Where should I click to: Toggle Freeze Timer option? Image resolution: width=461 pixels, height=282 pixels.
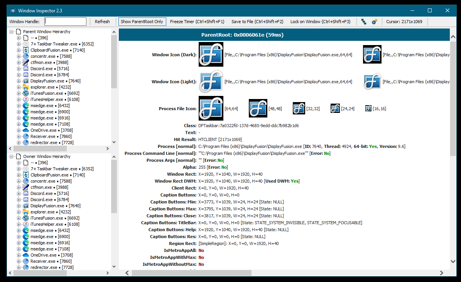click(197, 22)
